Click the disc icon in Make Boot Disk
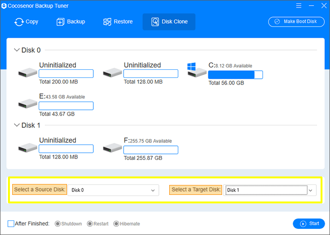This screenshot has width=330, height=235. pos(277,22)
